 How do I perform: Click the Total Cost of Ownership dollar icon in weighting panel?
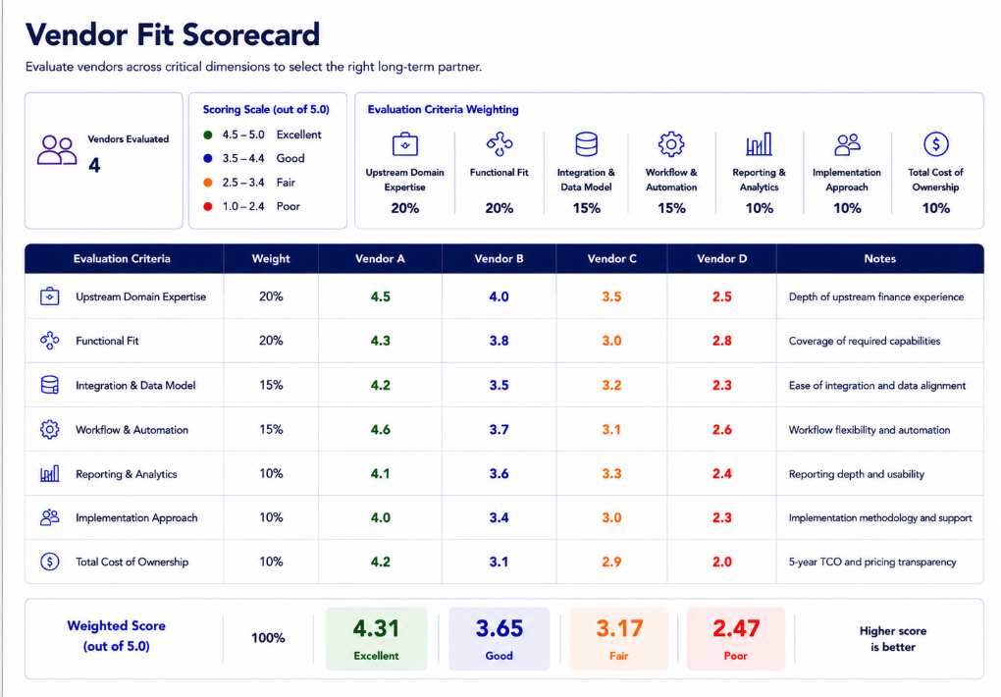(936, 144)
